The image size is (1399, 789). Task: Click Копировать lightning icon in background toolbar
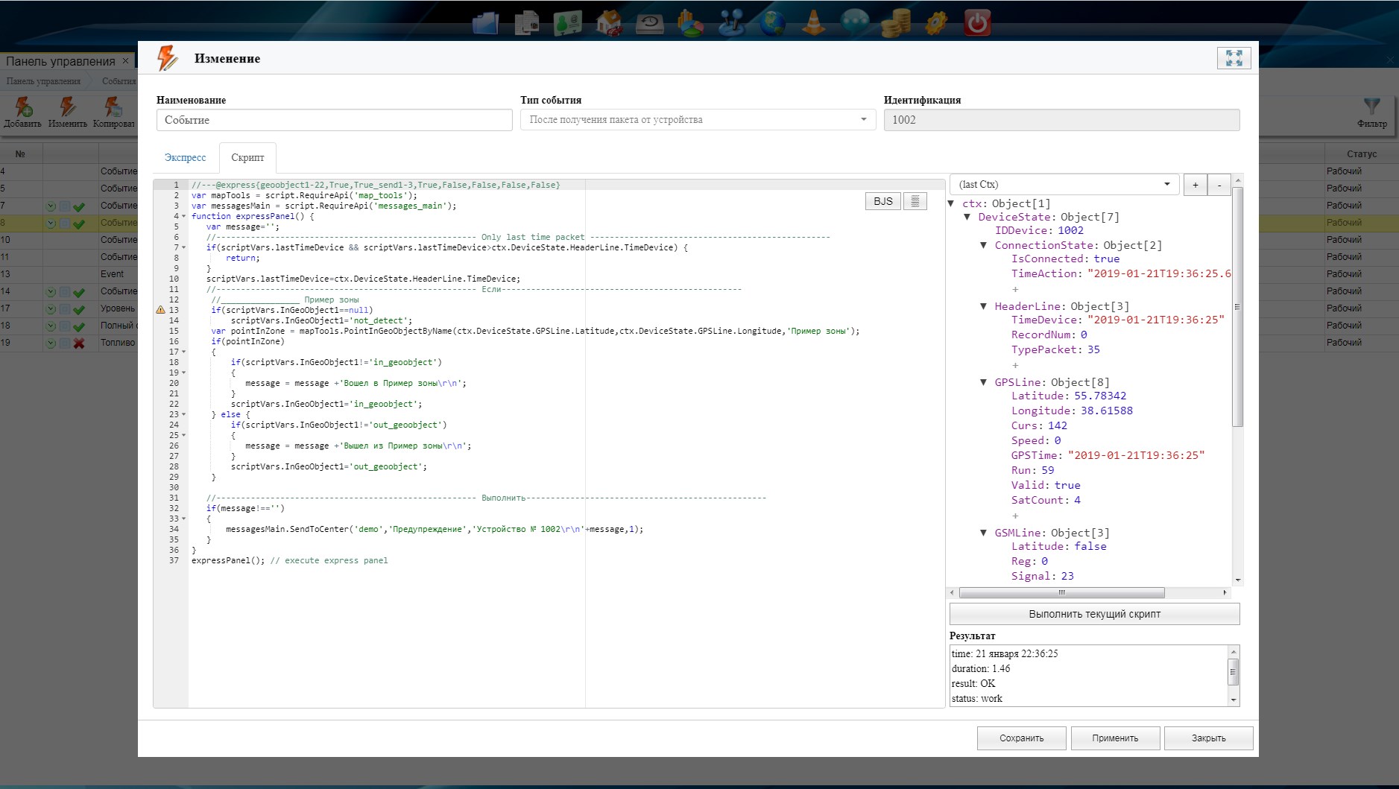click(x=113, y=107)
